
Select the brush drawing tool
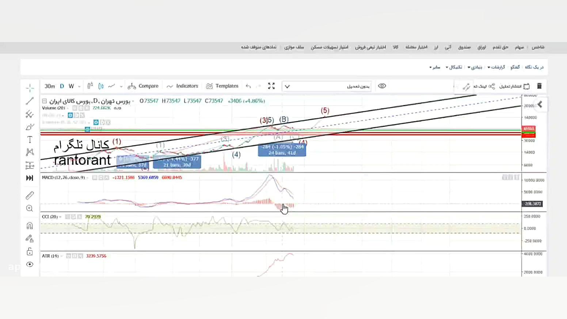point(30,127)
